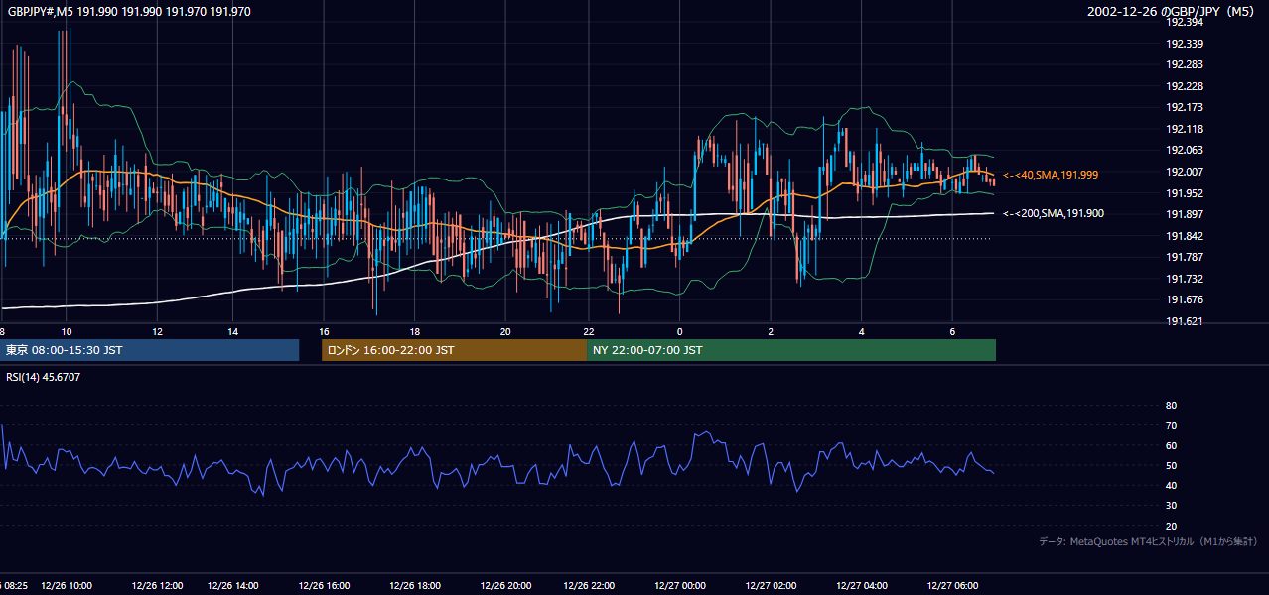Select the NY 22:00-07:00 JST session bar
The image size is (1269, 595).
click(x=791, y=350)
